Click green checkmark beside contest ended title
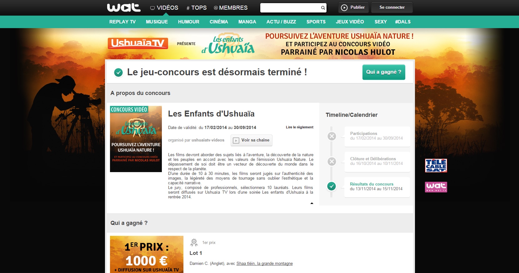This screenshot has width=519, height=273. click(x=118, y=72)
